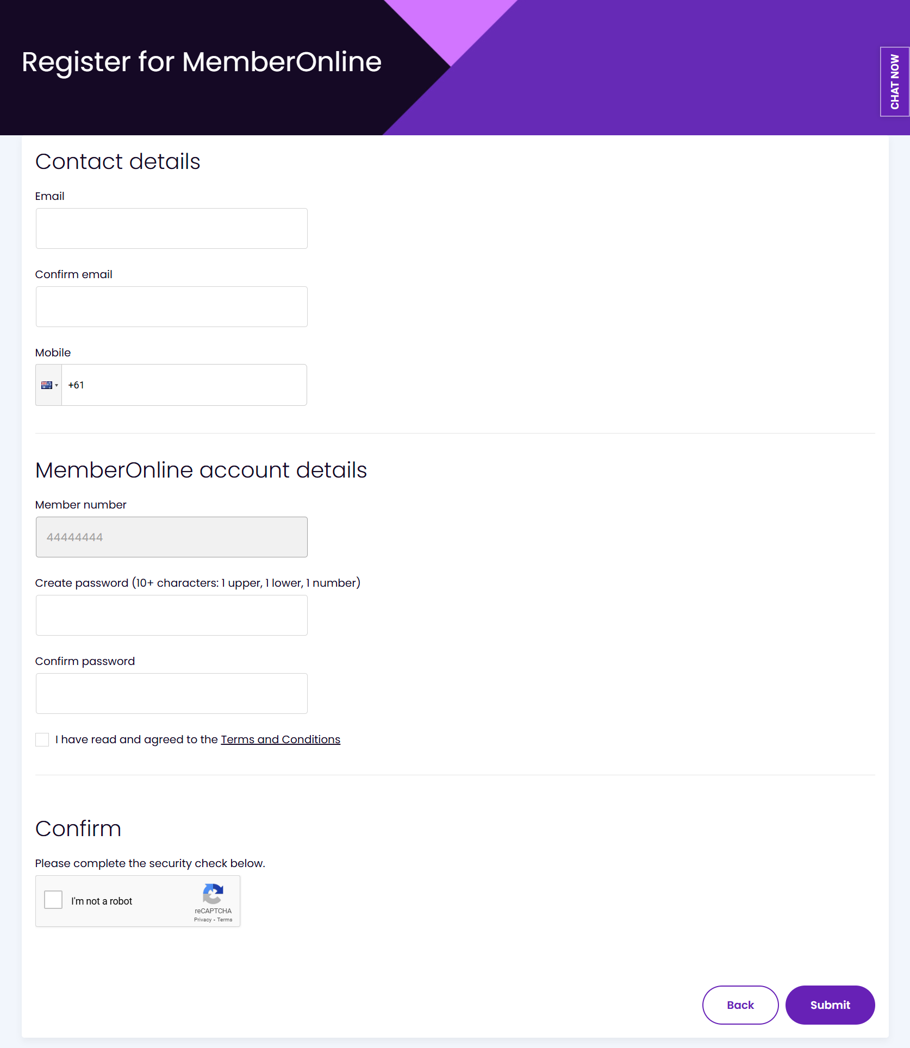Tick the Terms and Conditions agreement checkbox
This screenshot has height=1048, width=910.
42,739
